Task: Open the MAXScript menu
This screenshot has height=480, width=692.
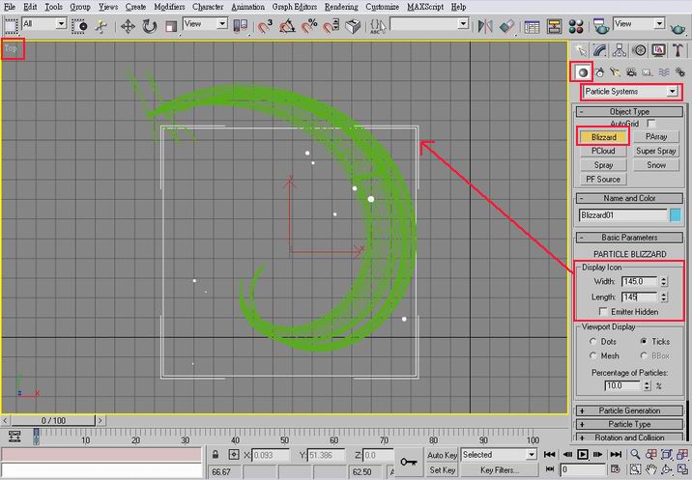Action: pos(425,7)
